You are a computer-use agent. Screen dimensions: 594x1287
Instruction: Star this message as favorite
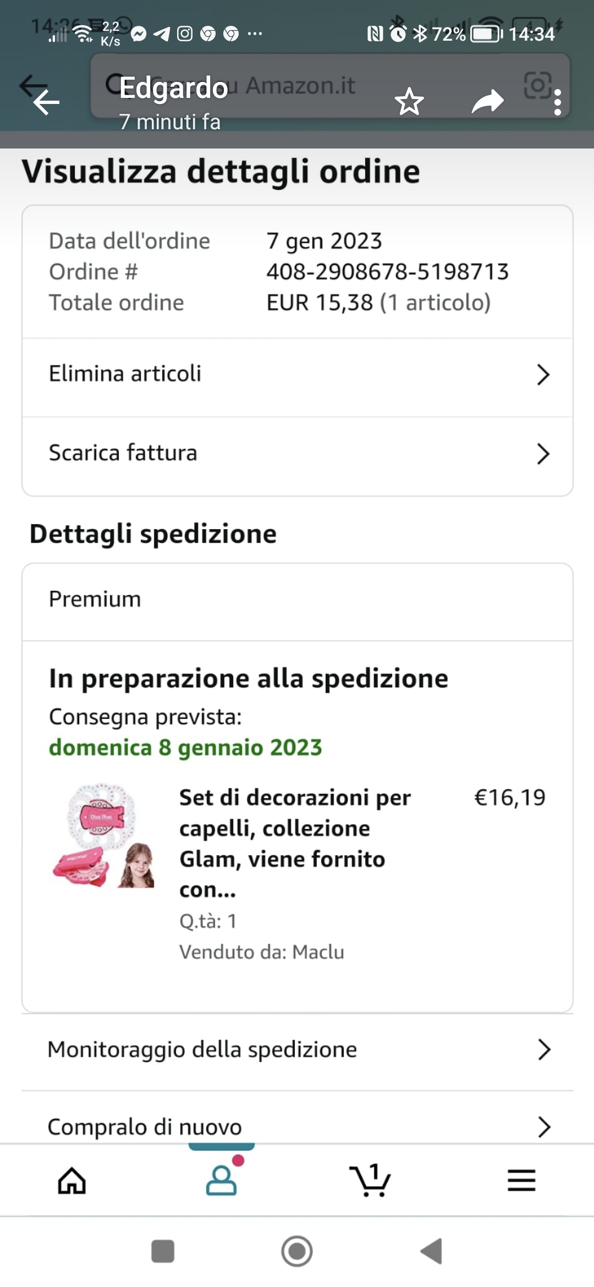click(409, 102)
